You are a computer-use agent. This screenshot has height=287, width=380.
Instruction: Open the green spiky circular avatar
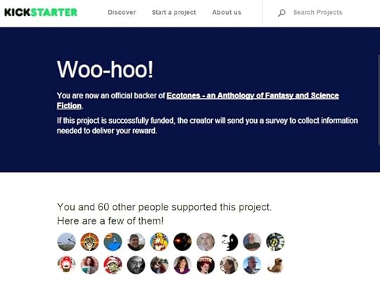[x=275, y=242]
